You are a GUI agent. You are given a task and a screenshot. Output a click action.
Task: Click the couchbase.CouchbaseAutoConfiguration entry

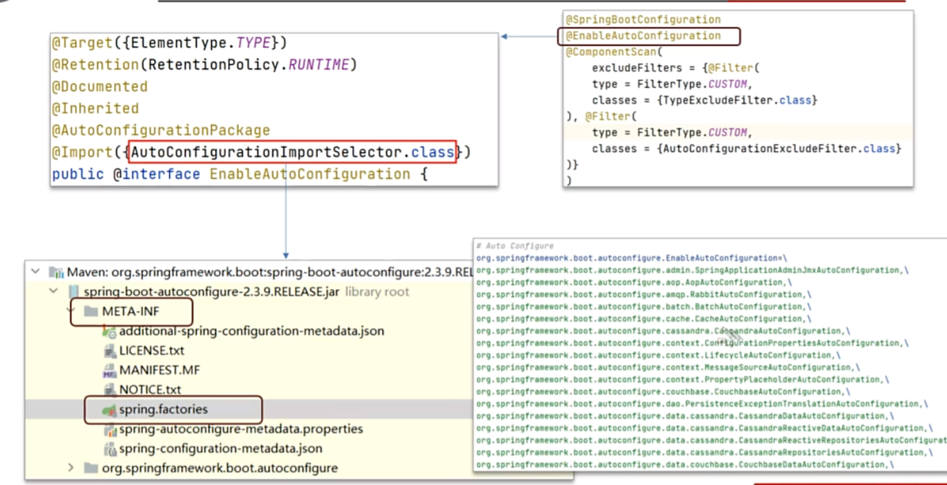pyautogui.click(x=663, y=392)
